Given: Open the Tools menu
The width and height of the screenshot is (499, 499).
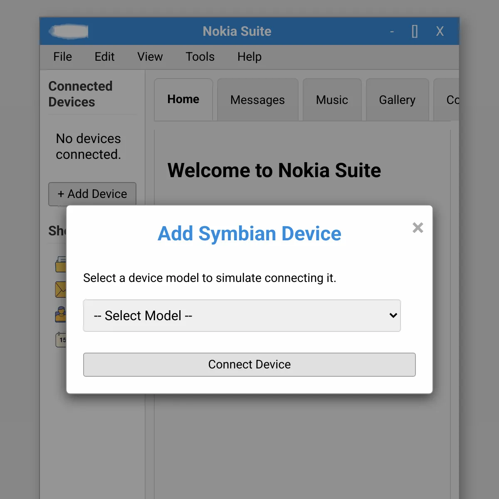Looking at the screenshot, I should coord(200,57).
